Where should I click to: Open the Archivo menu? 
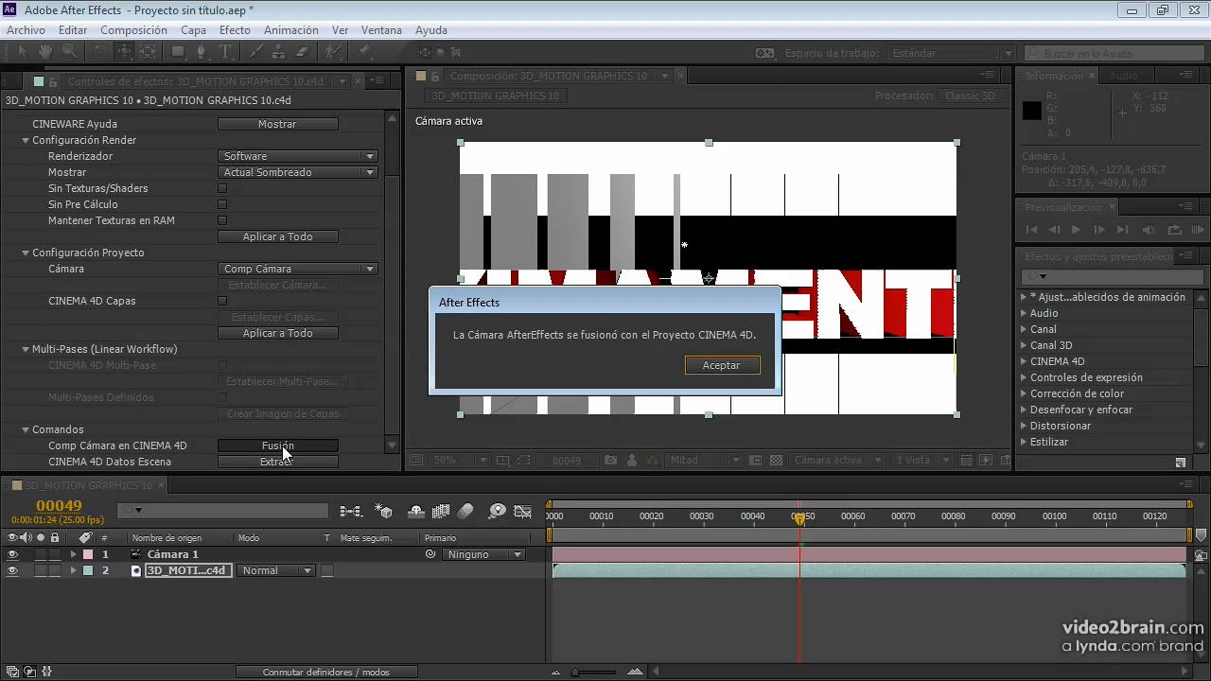[26, 30]
